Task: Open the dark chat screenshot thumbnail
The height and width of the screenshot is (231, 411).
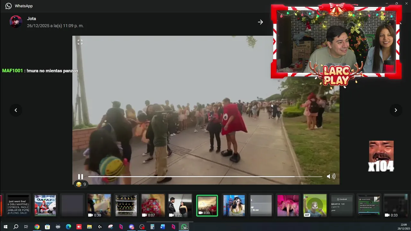Action: [342, 206]
